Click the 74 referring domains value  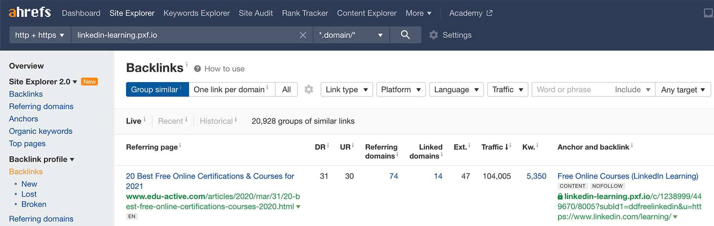pos(393,176)
